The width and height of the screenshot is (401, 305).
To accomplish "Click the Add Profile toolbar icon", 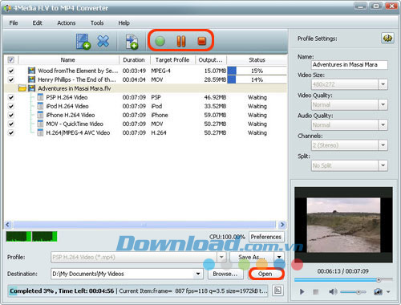I will 132,42.
